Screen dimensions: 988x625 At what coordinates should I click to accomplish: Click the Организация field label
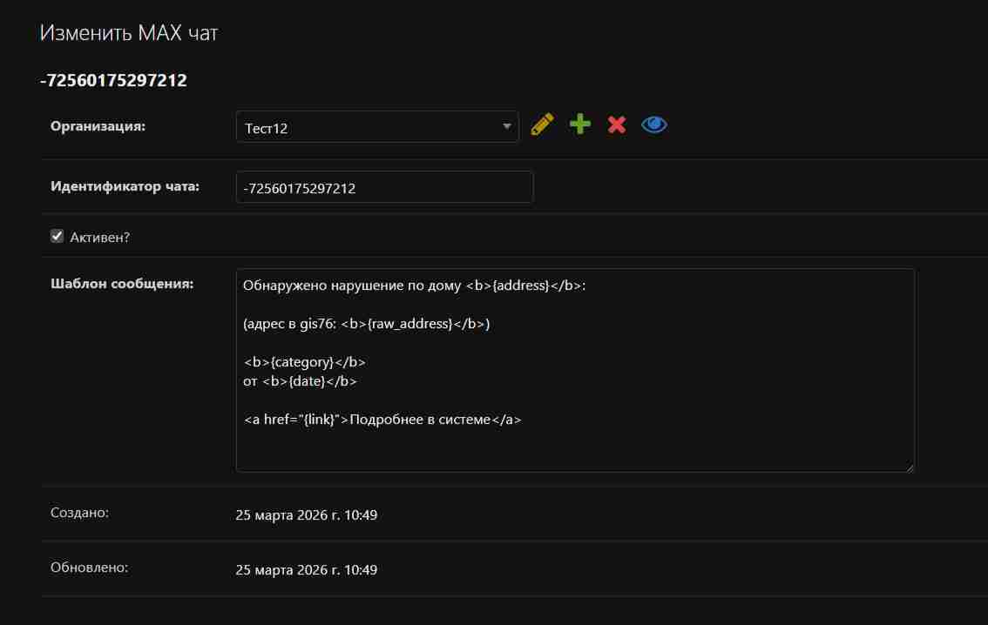click(98, 125)
